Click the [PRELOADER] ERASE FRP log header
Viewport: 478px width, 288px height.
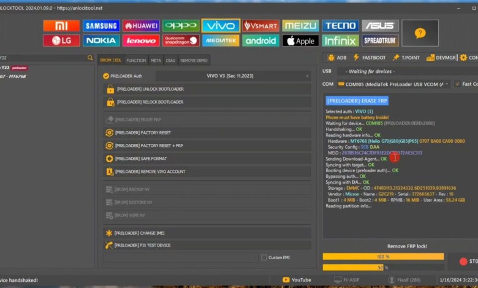(357, 101)
